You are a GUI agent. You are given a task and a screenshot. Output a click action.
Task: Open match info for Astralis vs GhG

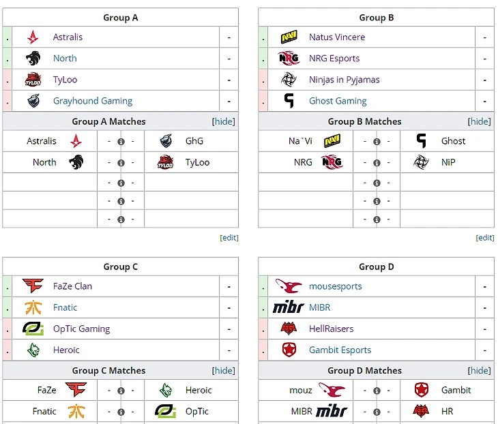(121, 142)
